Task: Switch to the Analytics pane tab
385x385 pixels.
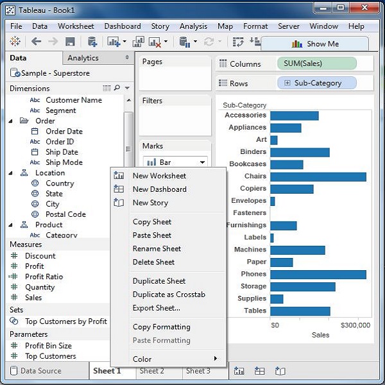Action: click(x=83, y=58)
